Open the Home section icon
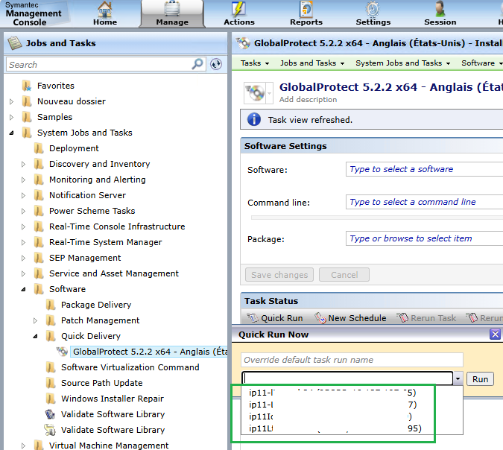Screen dimensions: 503x450 (105, 9)
